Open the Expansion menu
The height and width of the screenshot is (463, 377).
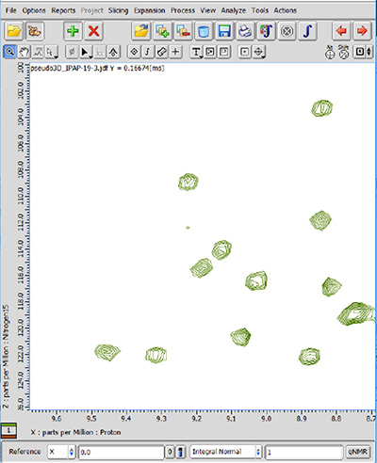[149, 10]
